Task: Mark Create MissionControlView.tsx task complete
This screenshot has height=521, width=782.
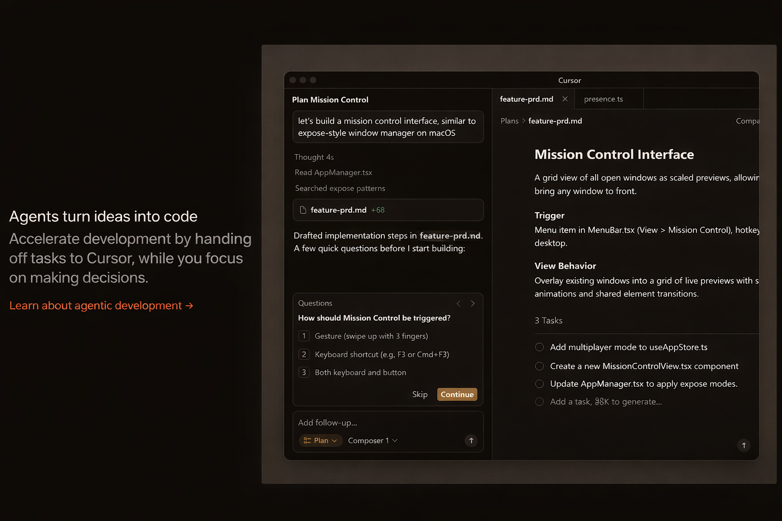Action: (540, 366)
